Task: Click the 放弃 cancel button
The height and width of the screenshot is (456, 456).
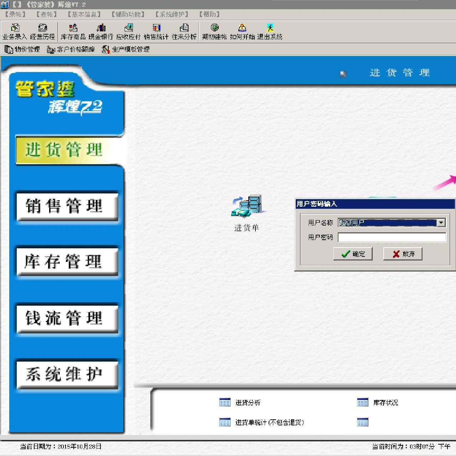Action: [x=403, y=254]
